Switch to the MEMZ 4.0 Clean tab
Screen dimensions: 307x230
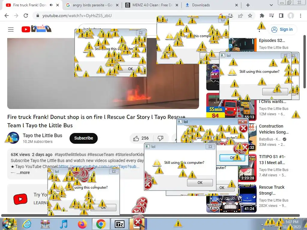pos(152,5)
